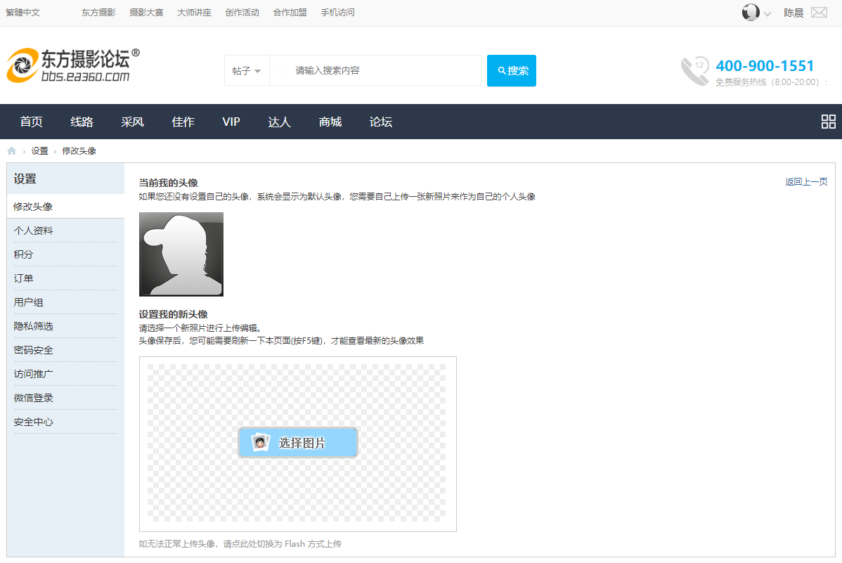Click the phone hotline icon near 400-900-1551

click(x=693, y=70)
